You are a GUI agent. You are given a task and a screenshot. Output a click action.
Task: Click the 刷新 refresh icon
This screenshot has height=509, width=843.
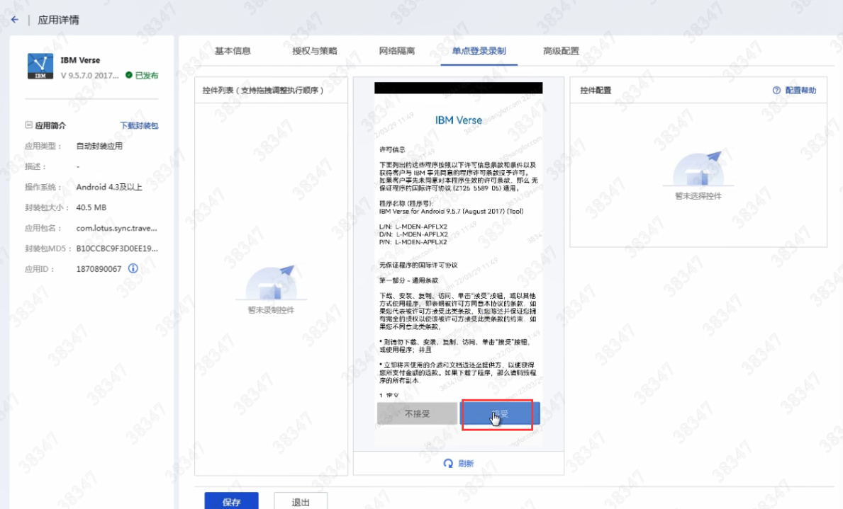[448, 464]
